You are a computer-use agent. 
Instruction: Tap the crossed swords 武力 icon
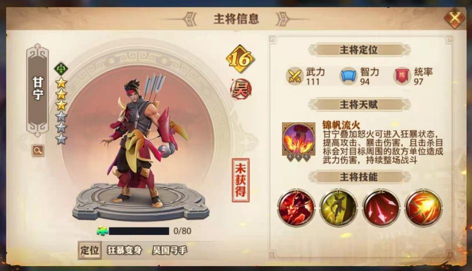click(295, 76)
